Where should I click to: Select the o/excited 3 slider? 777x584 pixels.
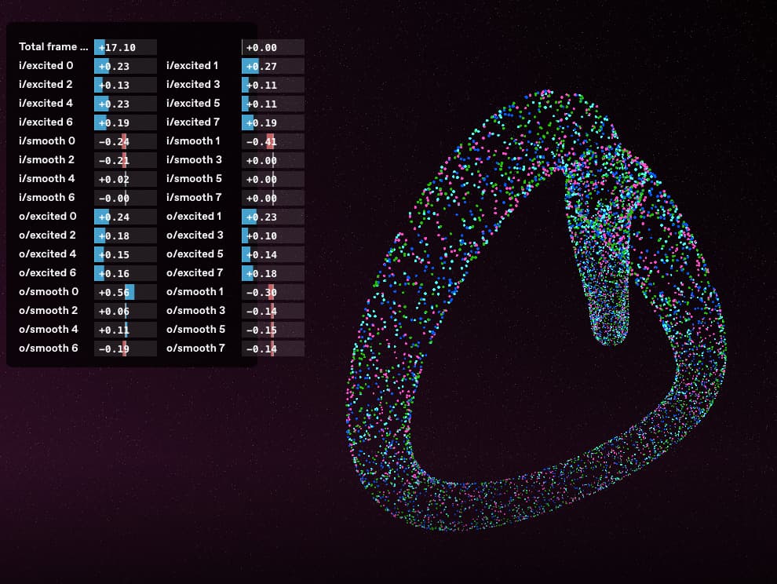272,235
